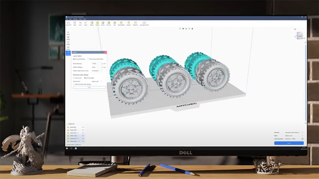Open the Text tool in toolbar
319x179 pixels.
(114, 23)
